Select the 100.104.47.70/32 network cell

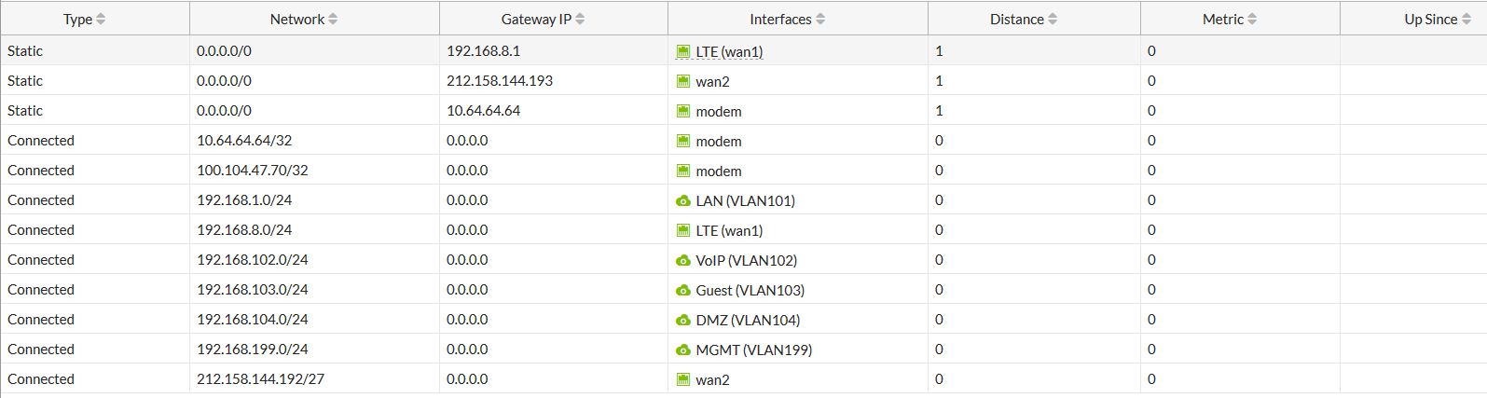252,171
